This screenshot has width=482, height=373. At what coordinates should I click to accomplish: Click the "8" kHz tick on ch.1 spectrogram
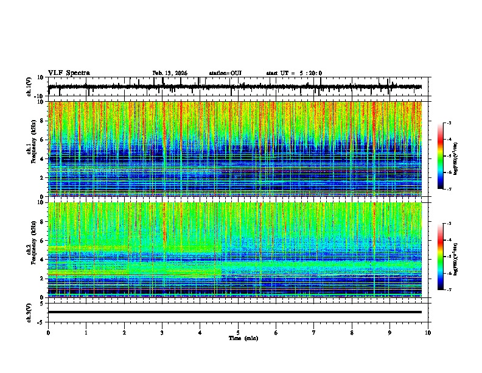click(x=42, y=121)
